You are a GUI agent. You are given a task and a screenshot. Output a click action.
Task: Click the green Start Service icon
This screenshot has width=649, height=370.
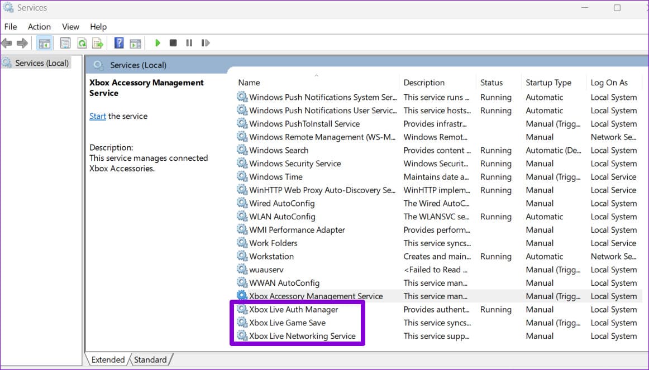pyautogui.click(x=158, y=42)
